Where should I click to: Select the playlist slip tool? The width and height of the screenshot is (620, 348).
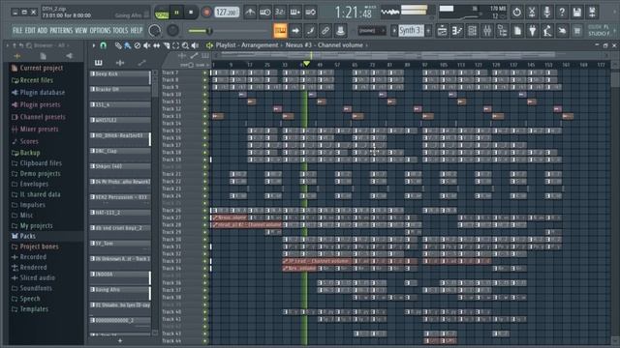tap(157, 45)
